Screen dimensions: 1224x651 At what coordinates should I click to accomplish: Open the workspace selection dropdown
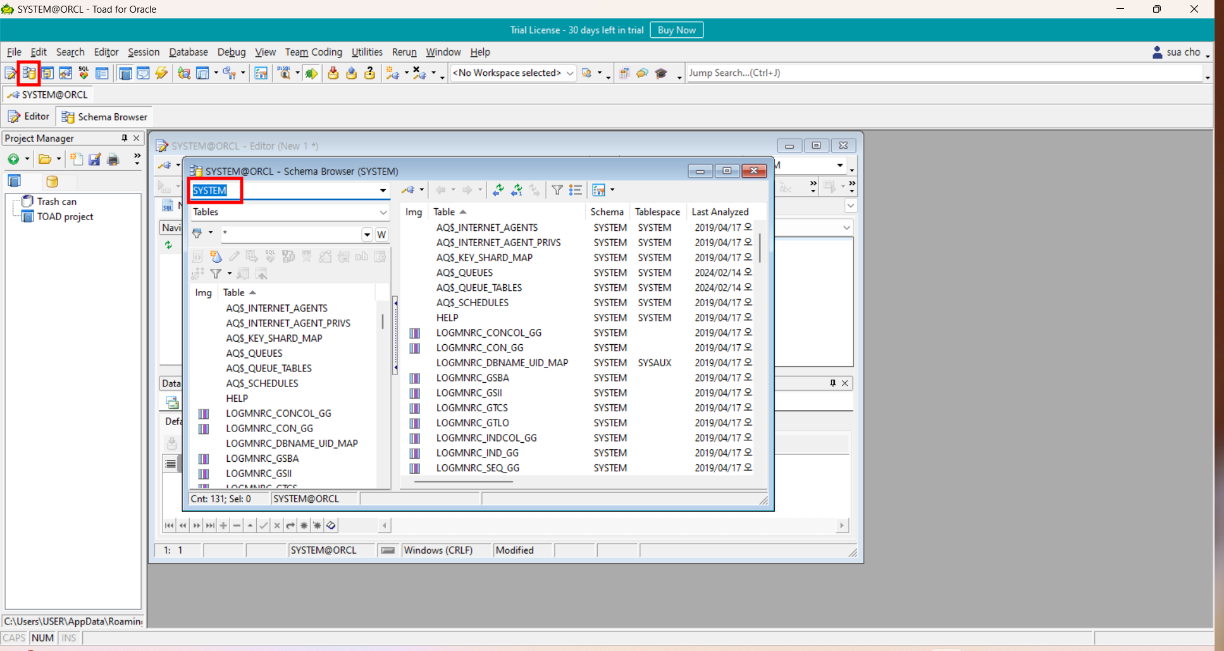(569, 73)
